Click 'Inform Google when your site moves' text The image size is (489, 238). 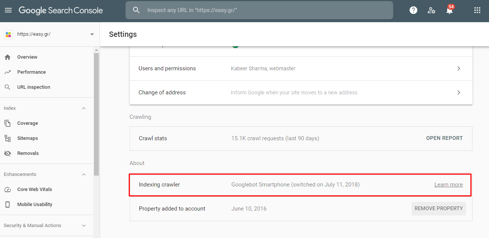[x=294, y=92]
